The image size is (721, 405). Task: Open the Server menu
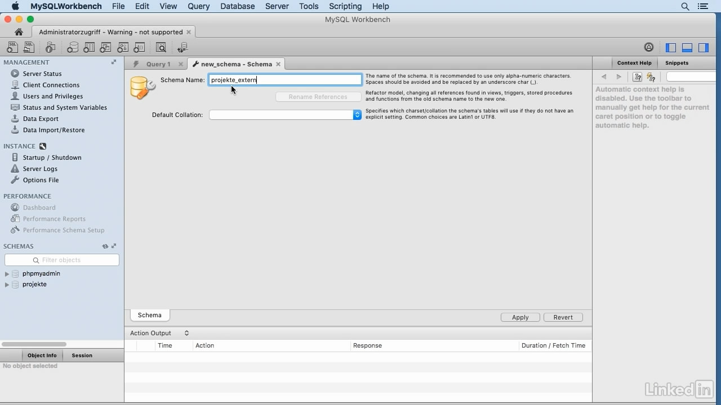[x=277, y=6]
